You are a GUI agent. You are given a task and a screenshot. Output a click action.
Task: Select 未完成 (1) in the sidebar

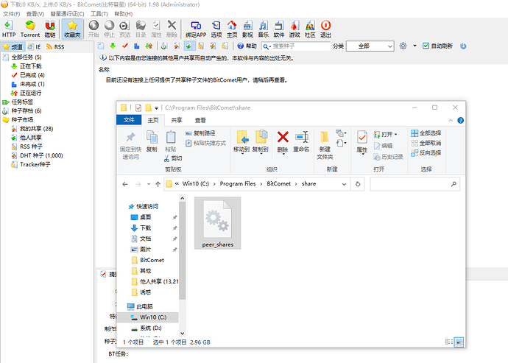(32, 84)
